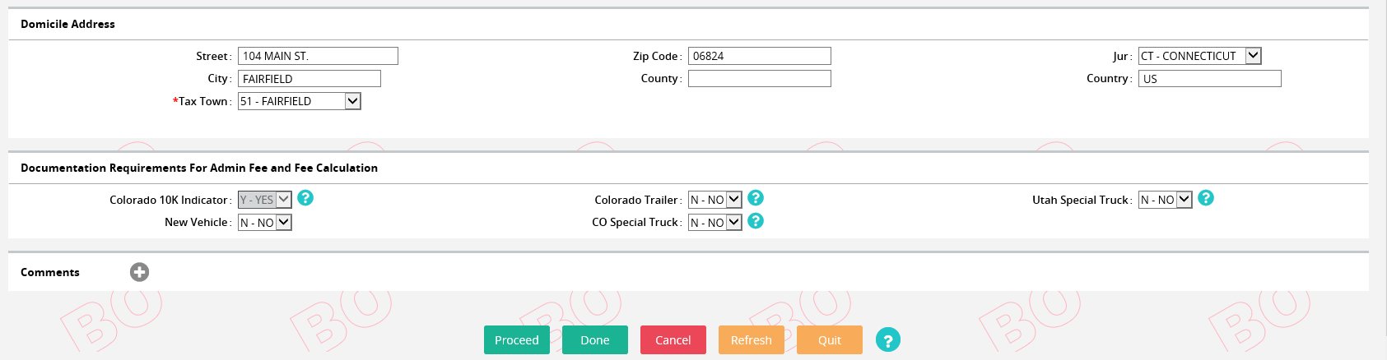Open the Tax Town dropdown
1387x360 pixels.
click(x=300, y=101)
